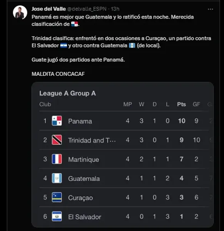Click the El Salvador flag emoji in tweet

pos(64,45)
